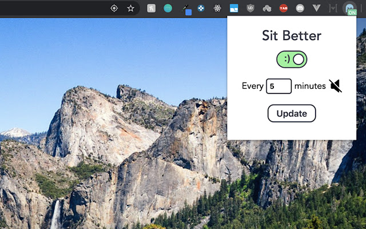Viewport: 366px width, 229px height.
Task: Bookmark this page with the star icon
Action: (x=130, y=9)
